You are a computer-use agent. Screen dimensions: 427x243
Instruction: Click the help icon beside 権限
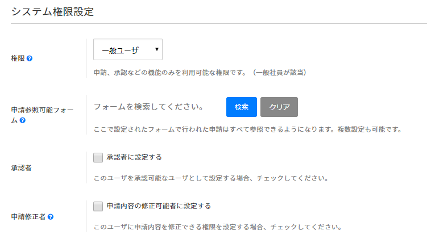click(x=29, y=58)
